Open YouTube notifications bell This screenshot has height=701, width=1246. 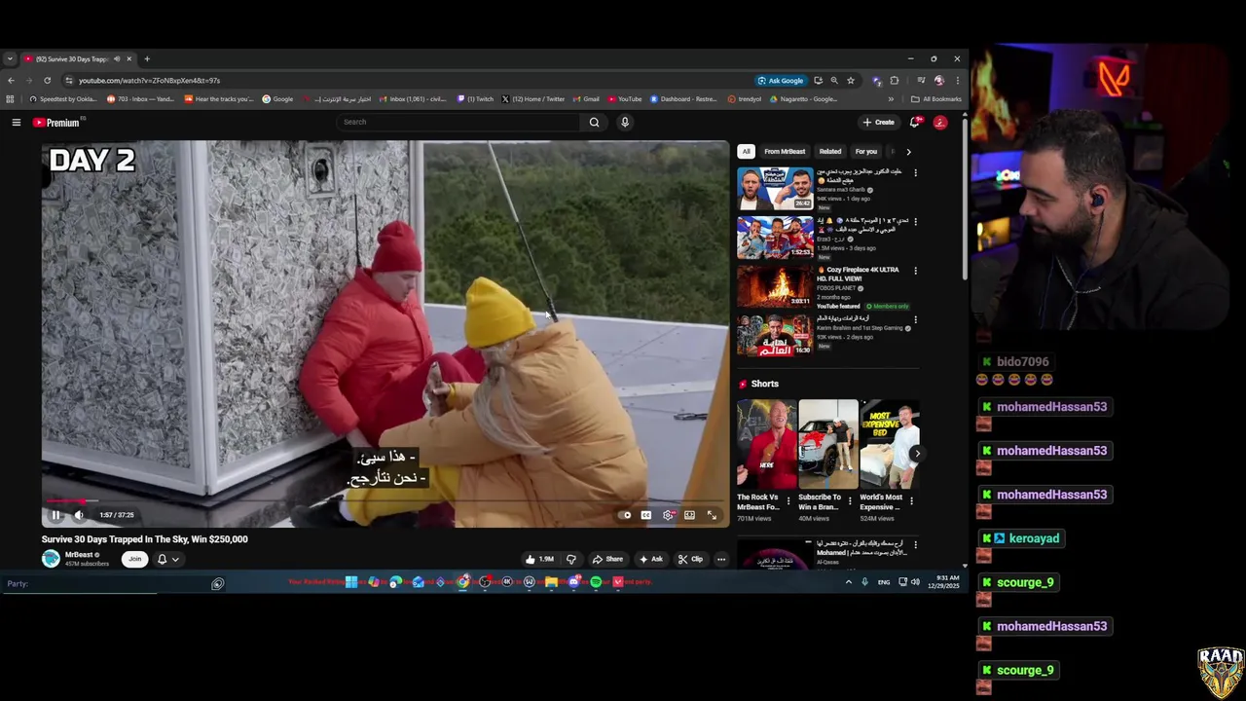(x=915, y=122)
